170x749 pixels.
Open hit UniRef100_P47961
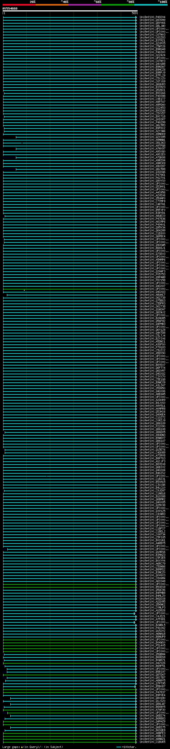tap(152, 175)
